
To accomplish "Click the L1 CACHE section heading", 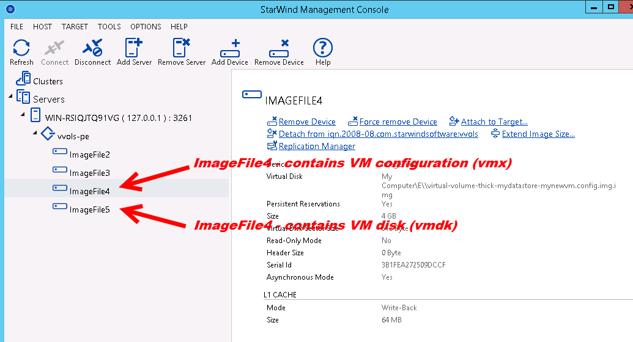I will [280, 295].
